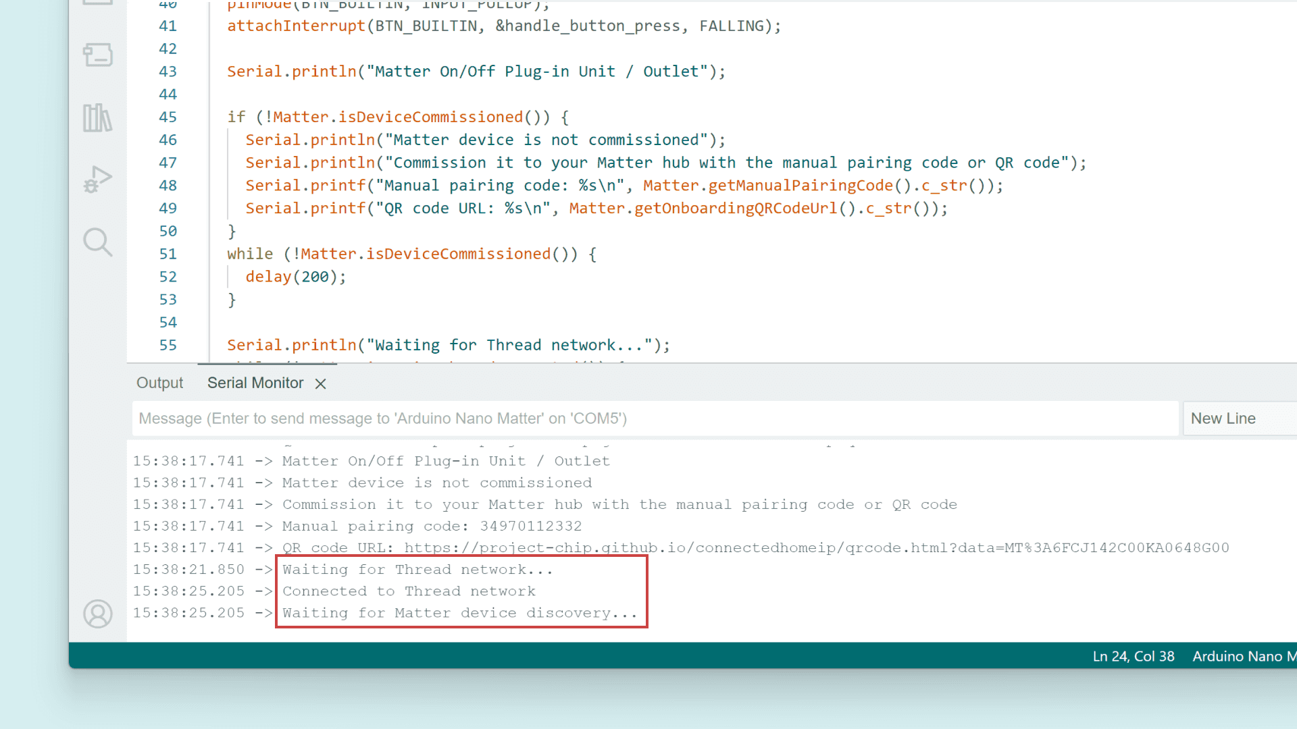This screenshot has height=729, width=1297.
Task: Place cursor on delay(200) statement
Action: [x=295, y=277]
